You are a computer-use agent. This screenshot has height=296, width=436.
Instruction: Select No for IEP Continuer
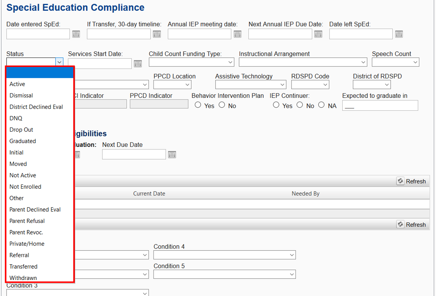coord(300,105)
